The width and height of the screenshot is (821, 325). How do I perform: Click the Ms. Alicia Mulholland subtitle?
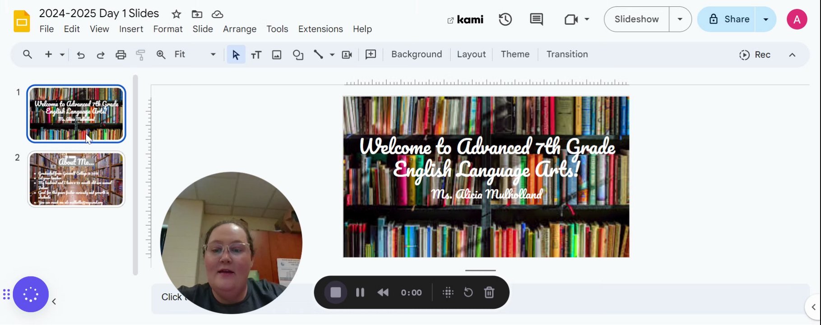click(x=487, y=194)
